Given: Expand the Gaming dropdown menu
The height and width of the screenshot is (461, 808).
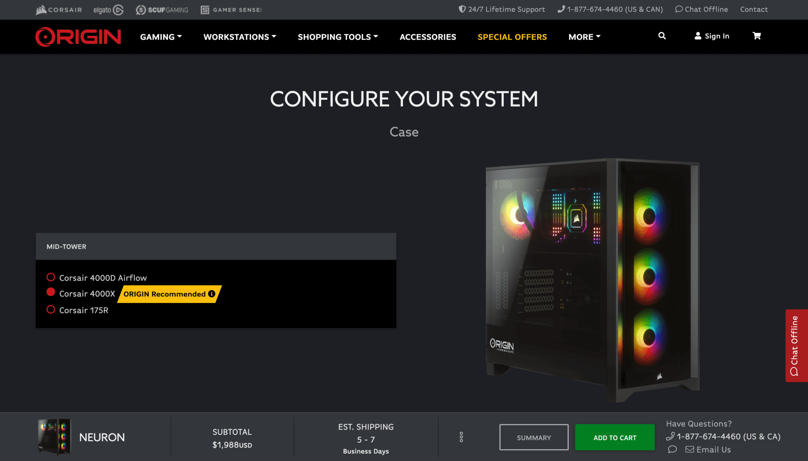Looking at the screenshot, I should (161, 37).
